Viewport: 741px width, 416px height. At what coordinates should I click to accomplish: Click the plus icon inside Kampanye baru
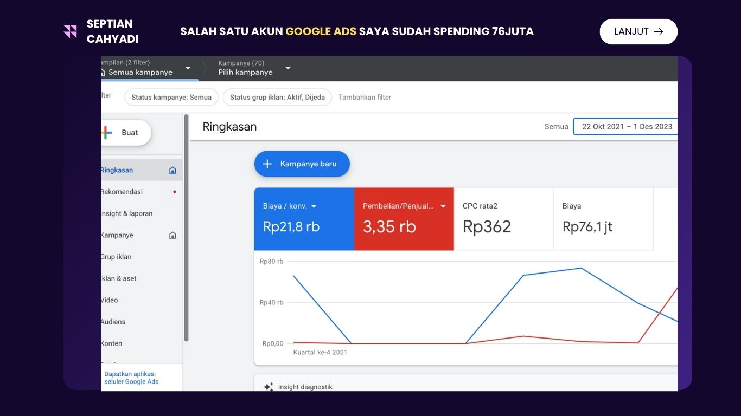[267, 164]
